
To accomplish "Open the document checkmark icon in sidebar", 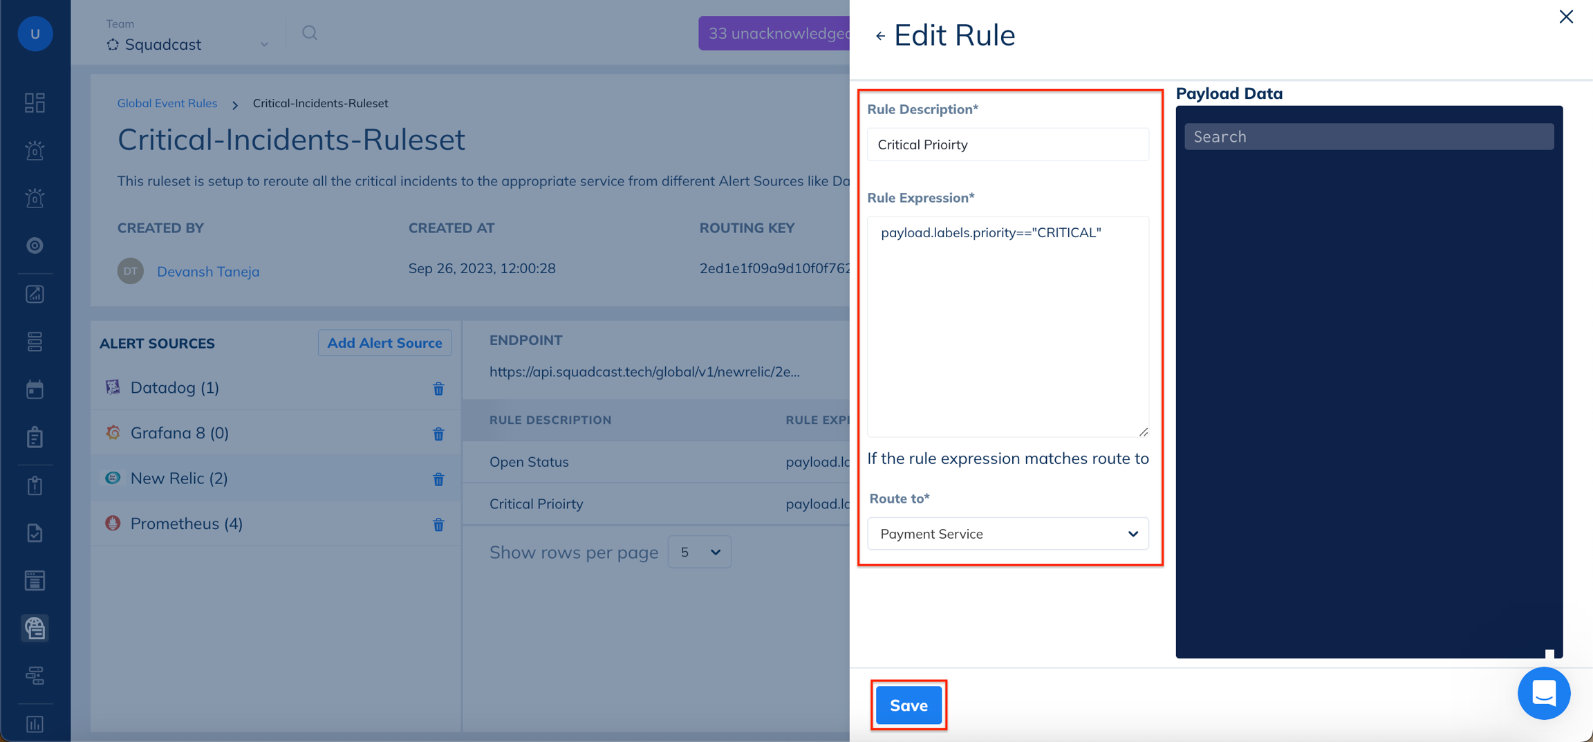I will coord(35,533).
